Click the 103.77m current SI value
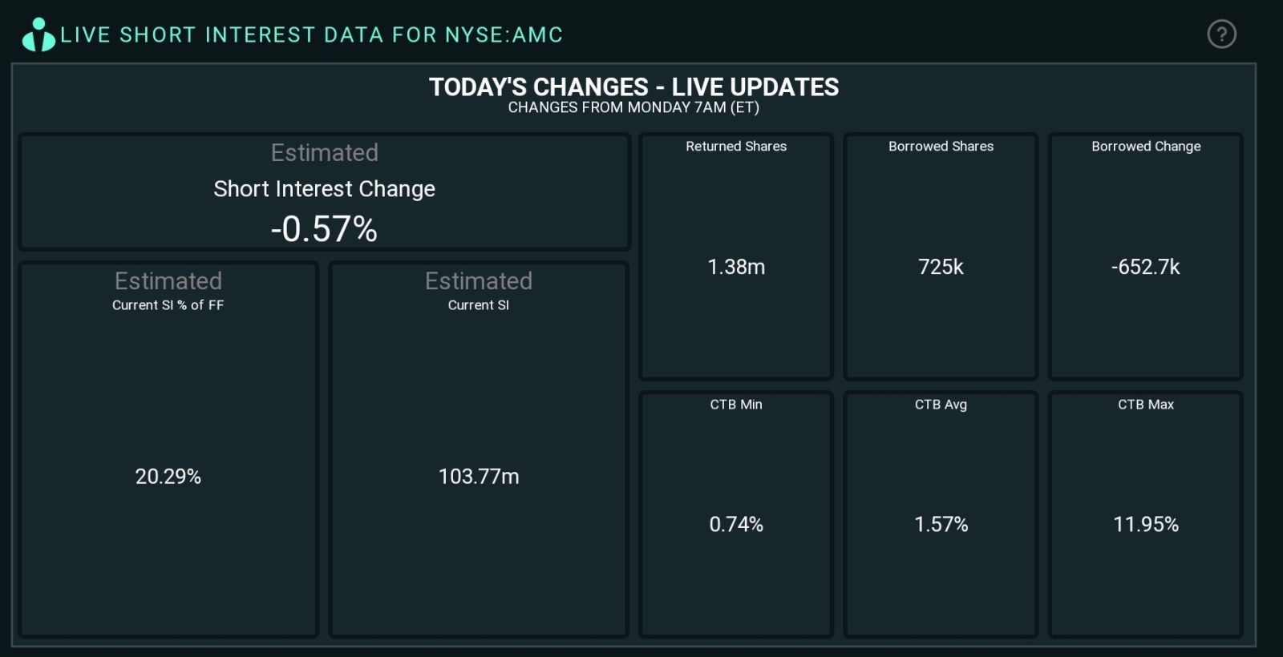The width and height of the screenshot is (1283, 657). pos(478,477)
